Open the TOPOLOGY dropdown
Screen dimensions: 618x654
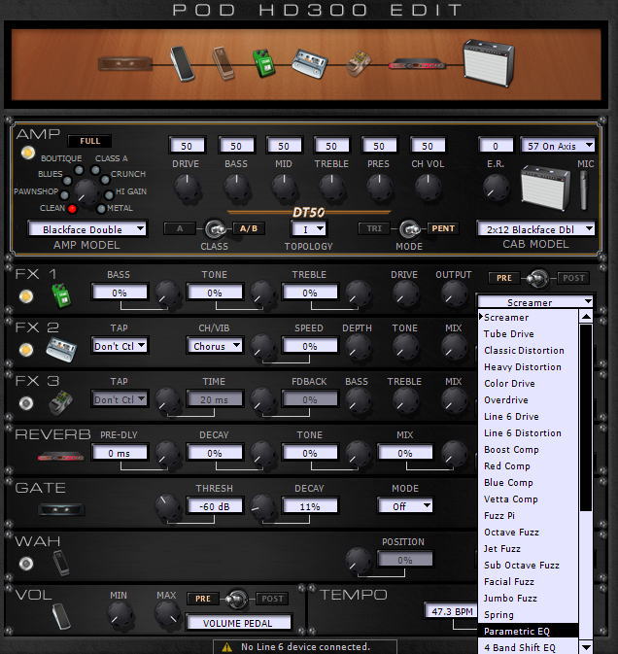pyautogui.click(x=308, y=229)
